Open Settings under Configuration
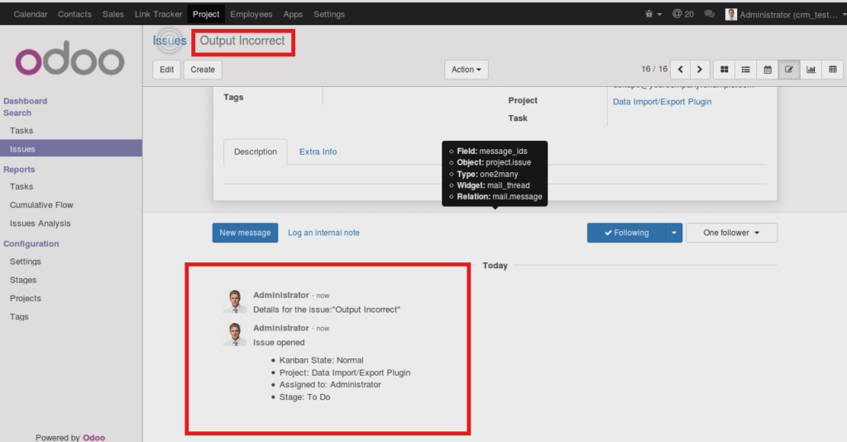This screenshot has height=442, width=847. point(26,262)
